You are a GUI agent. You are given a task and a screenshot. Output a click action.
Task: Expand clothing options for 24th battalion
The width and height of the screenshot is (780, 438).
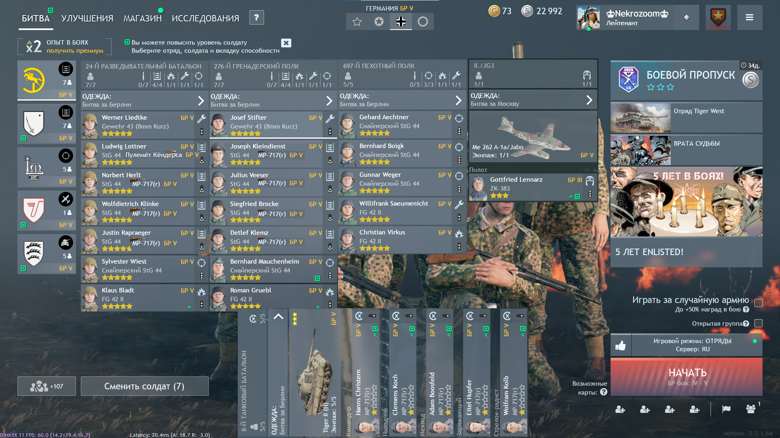tap(201, 101)
